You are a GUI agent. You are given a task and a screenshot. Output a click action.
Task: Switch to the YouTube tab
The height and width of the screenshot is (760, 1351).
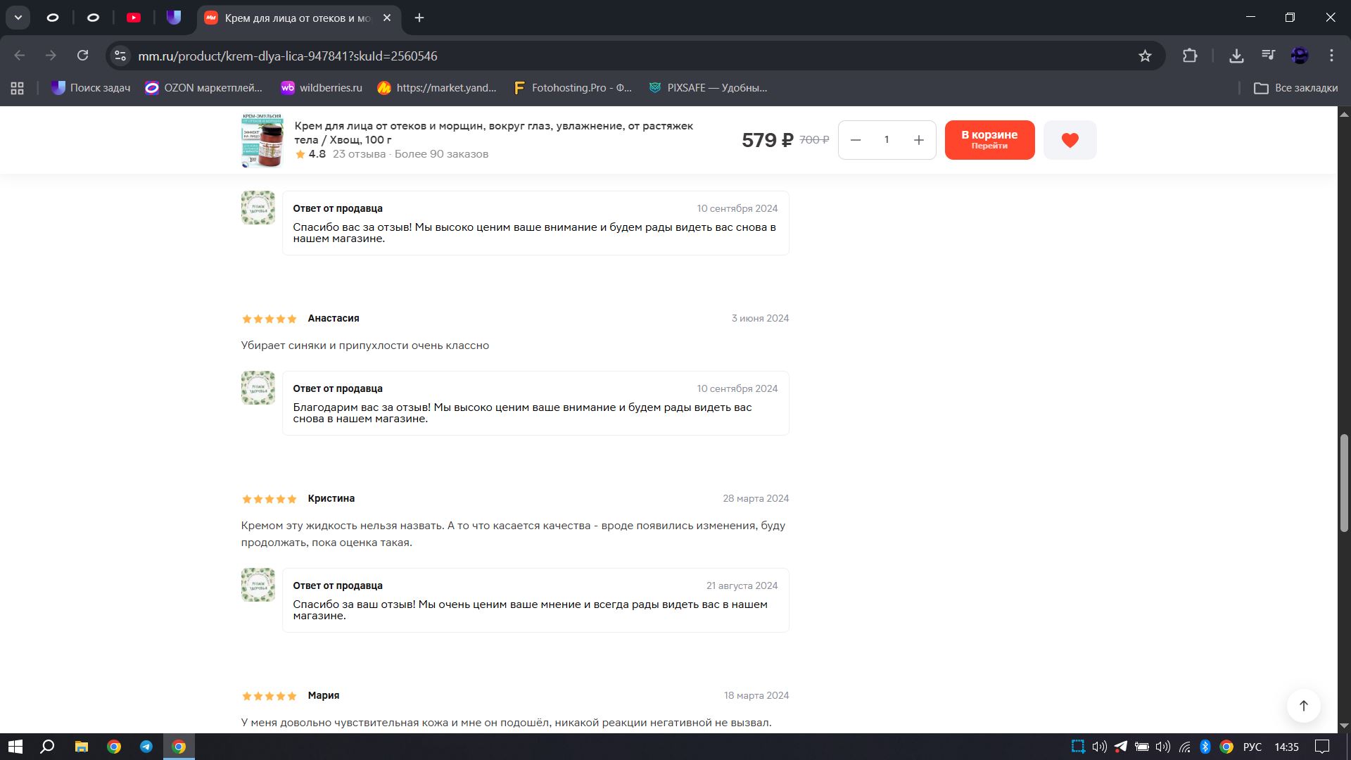tap(134, 18)
